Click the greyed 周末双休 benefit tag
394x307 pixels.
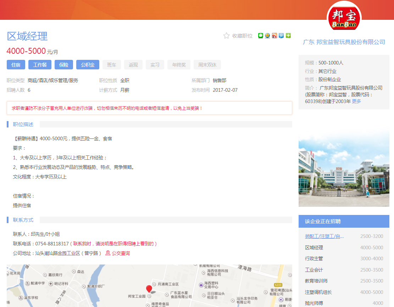[207, 65]
